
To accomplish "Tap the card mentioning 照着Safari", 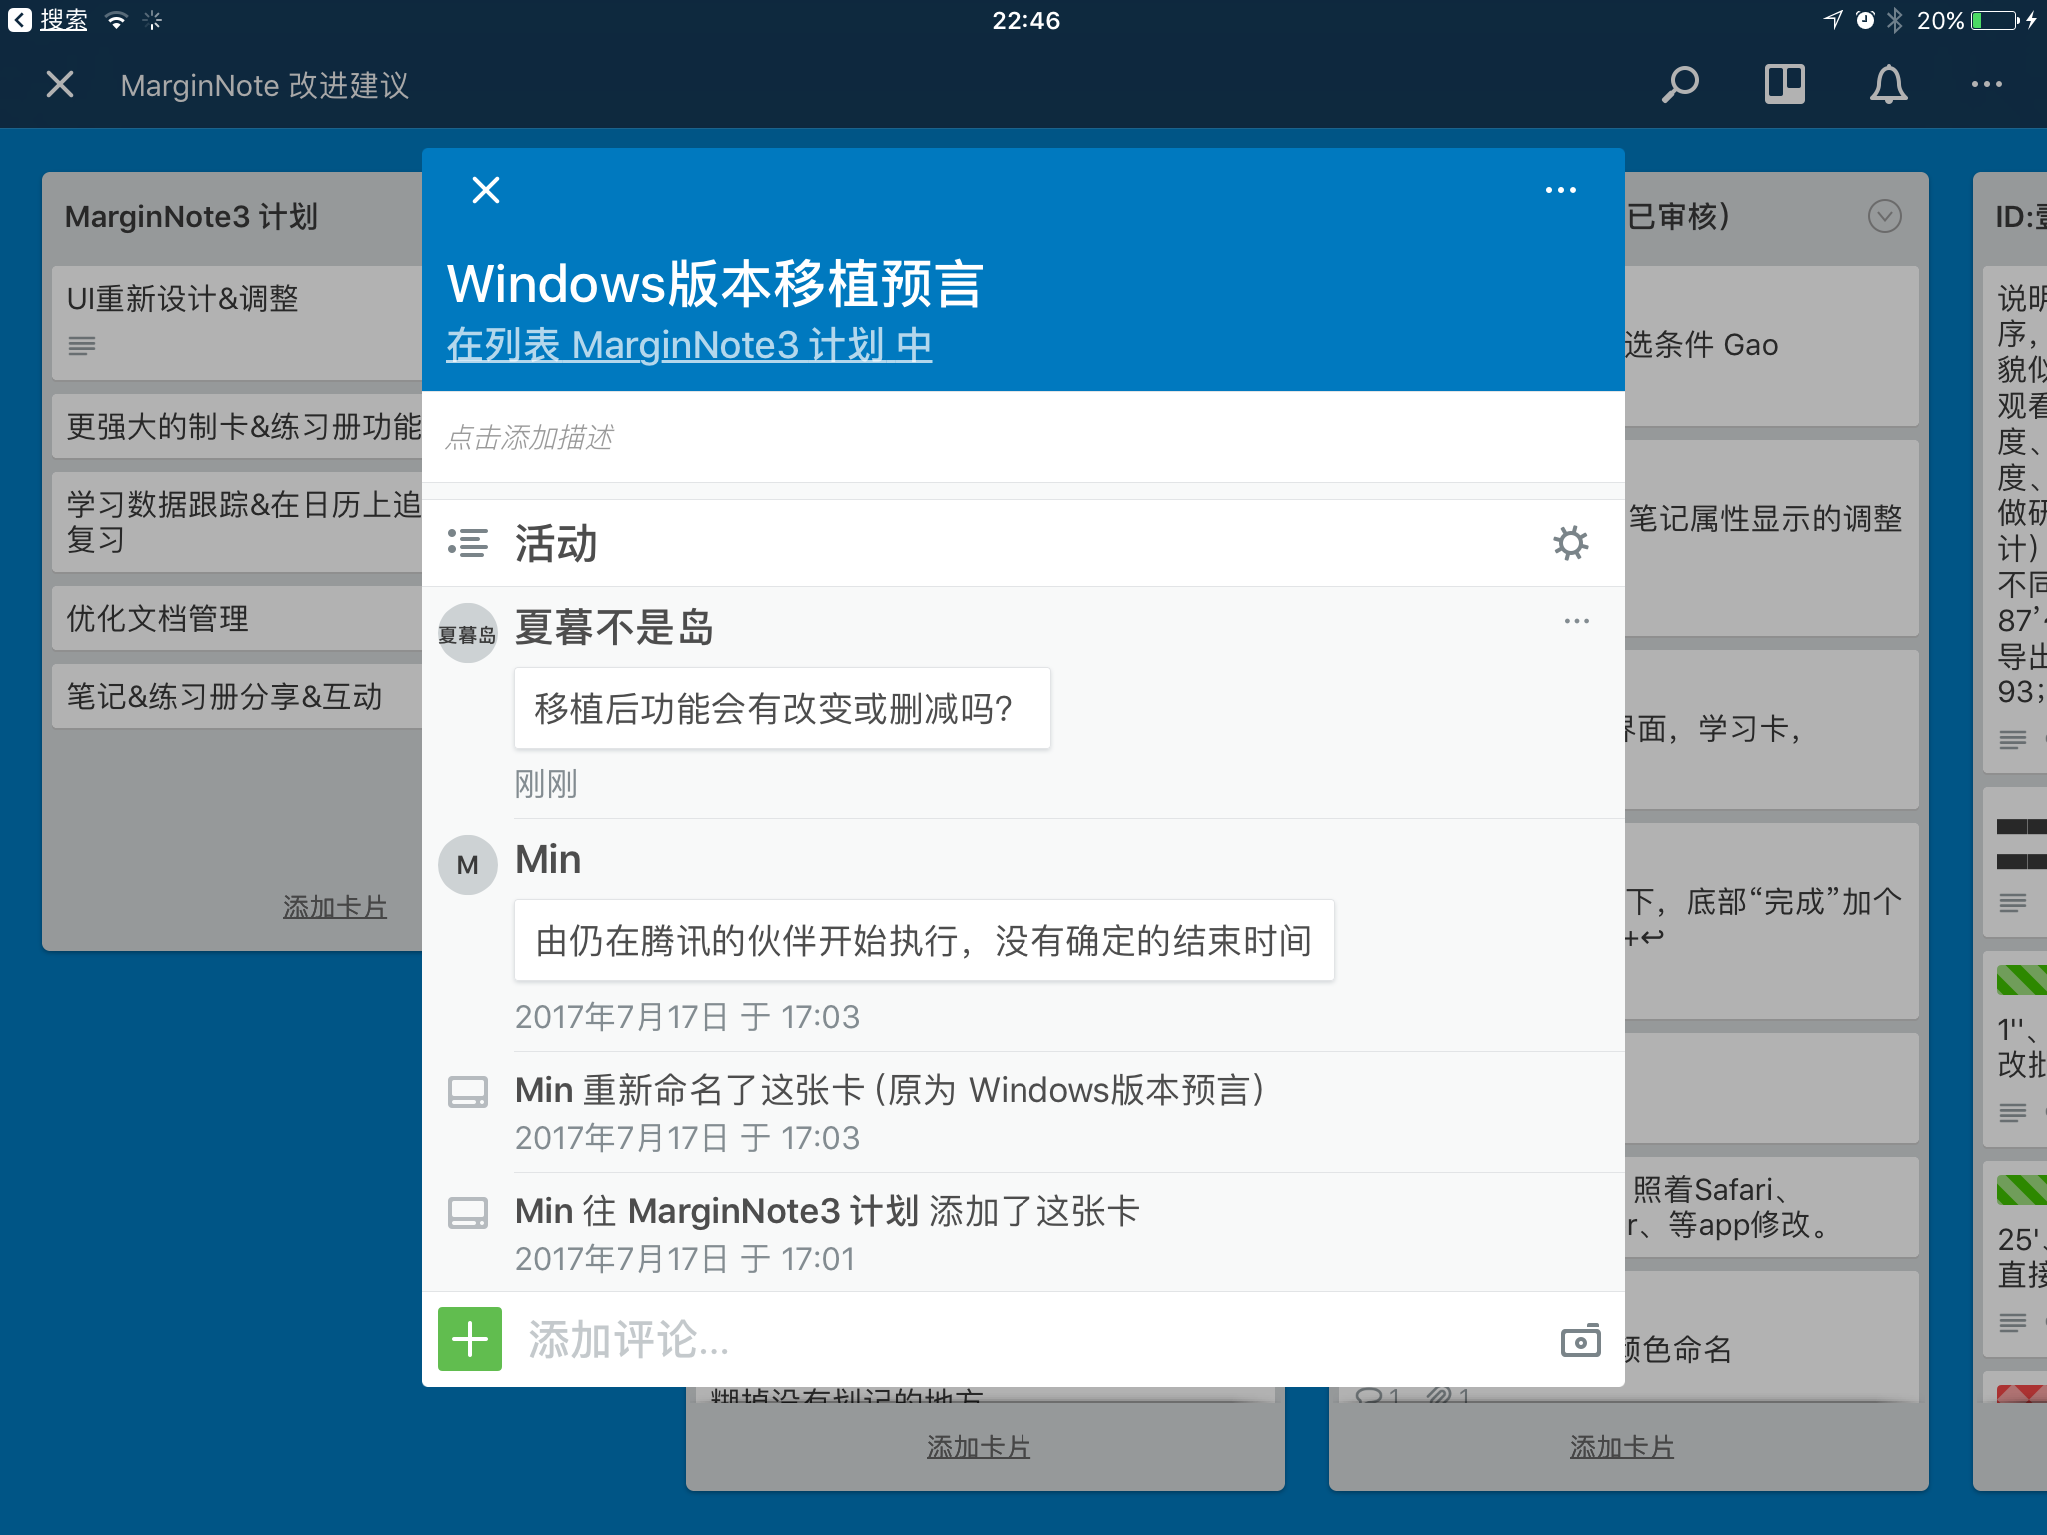I will tap(1772, 1207).
